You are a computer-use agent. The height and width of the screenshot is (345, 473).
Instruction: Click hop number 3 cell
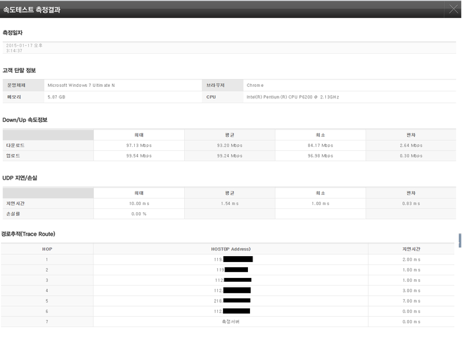click(47, 280)
